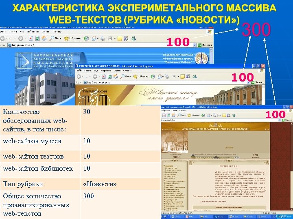This screenshot has height=219, width=293.
Task: Click Messenger icon in library window toolbar
Action: [x=133, y=39]
